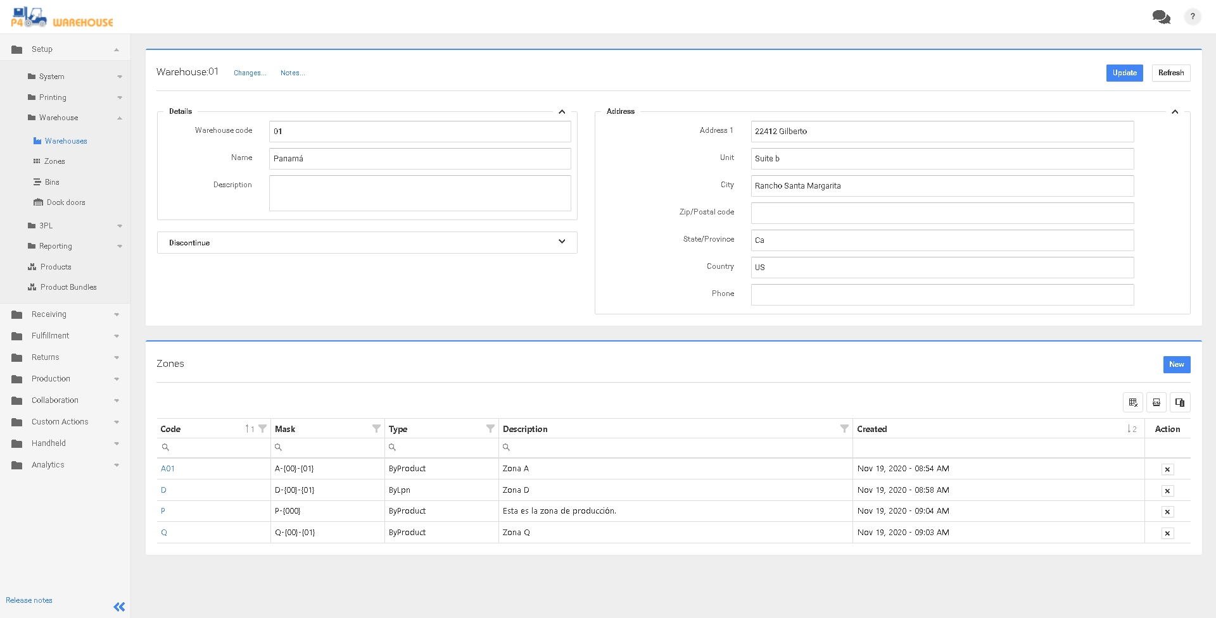
Task: Go to Dock doors menu item
Action: (x=65, y=202)
